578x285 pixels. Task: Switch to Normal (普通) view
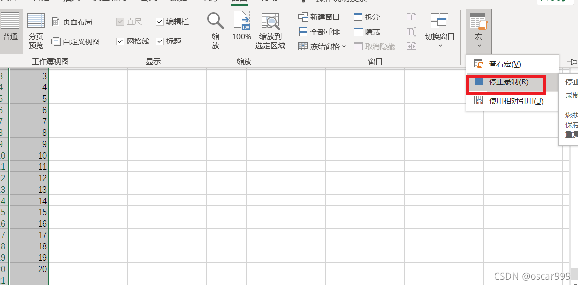[11, 31]
